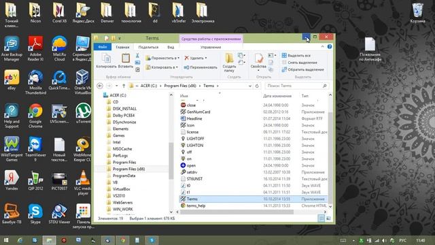The width and height of the screenshot is (435, 245).
Task: Select the uTorrent desktop icon
Action: pyautogui.click(x=83, y=114)
